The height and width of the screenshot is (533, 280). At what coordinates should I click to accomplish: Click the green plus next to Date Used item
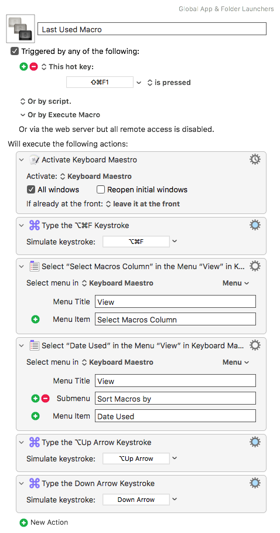click(x=35, y=416)
